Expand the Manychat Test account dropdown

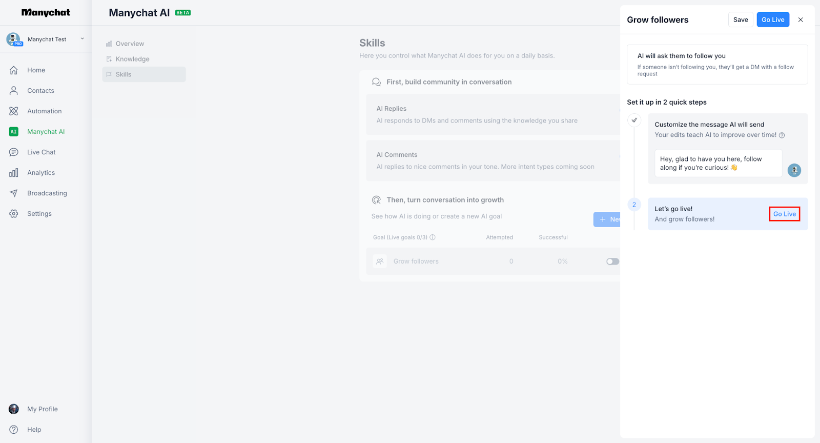82,39
